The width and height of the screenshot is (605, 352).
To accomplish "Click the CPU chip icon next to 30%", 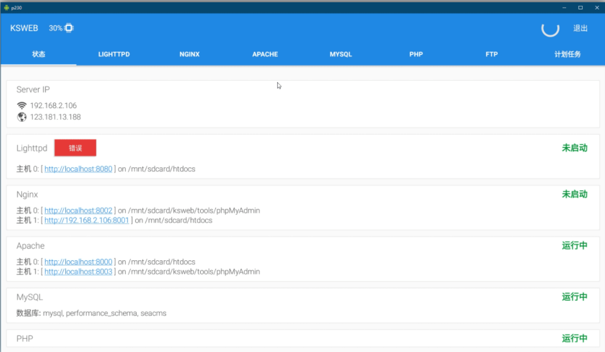I will coord(69,28).
